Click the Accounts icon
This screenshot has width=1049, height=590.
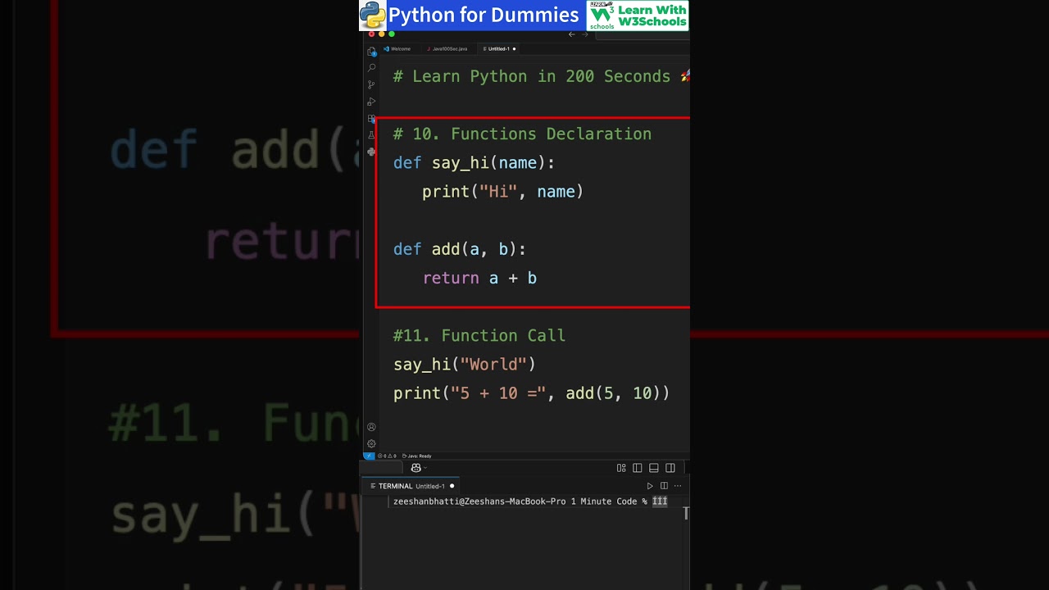coord(371,427)
